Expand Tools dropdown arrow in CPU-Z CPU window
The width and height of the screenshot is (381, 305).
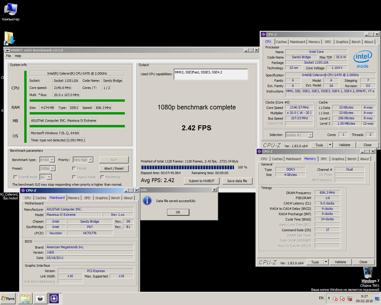(330, 145)
